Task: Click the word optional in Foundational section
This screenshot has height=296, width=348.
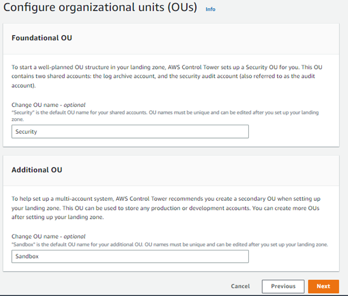Action: (x=75, y=105)
